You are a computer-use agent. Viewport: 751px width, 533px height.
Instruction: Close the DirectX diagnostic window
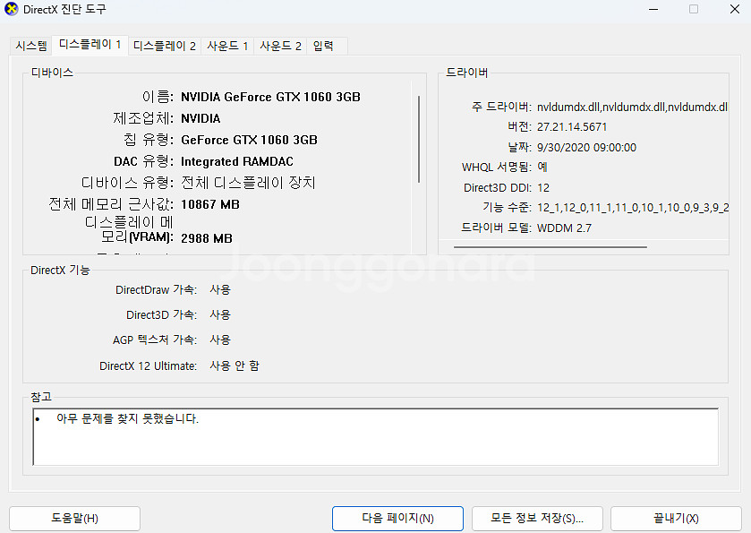(734, 9)
